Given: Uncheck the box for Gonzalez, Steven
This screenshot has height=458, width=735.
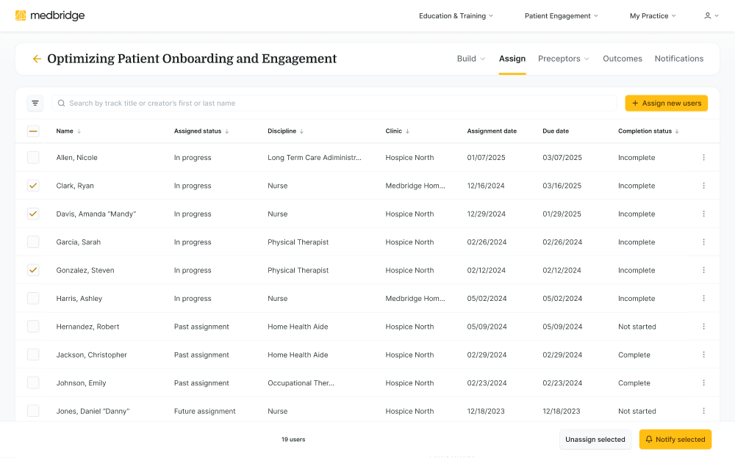Looking at the screenshot, I should pos(33,270).
